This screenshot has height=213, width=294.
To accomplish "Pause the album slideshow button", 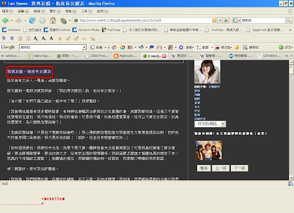I will 204,168.
